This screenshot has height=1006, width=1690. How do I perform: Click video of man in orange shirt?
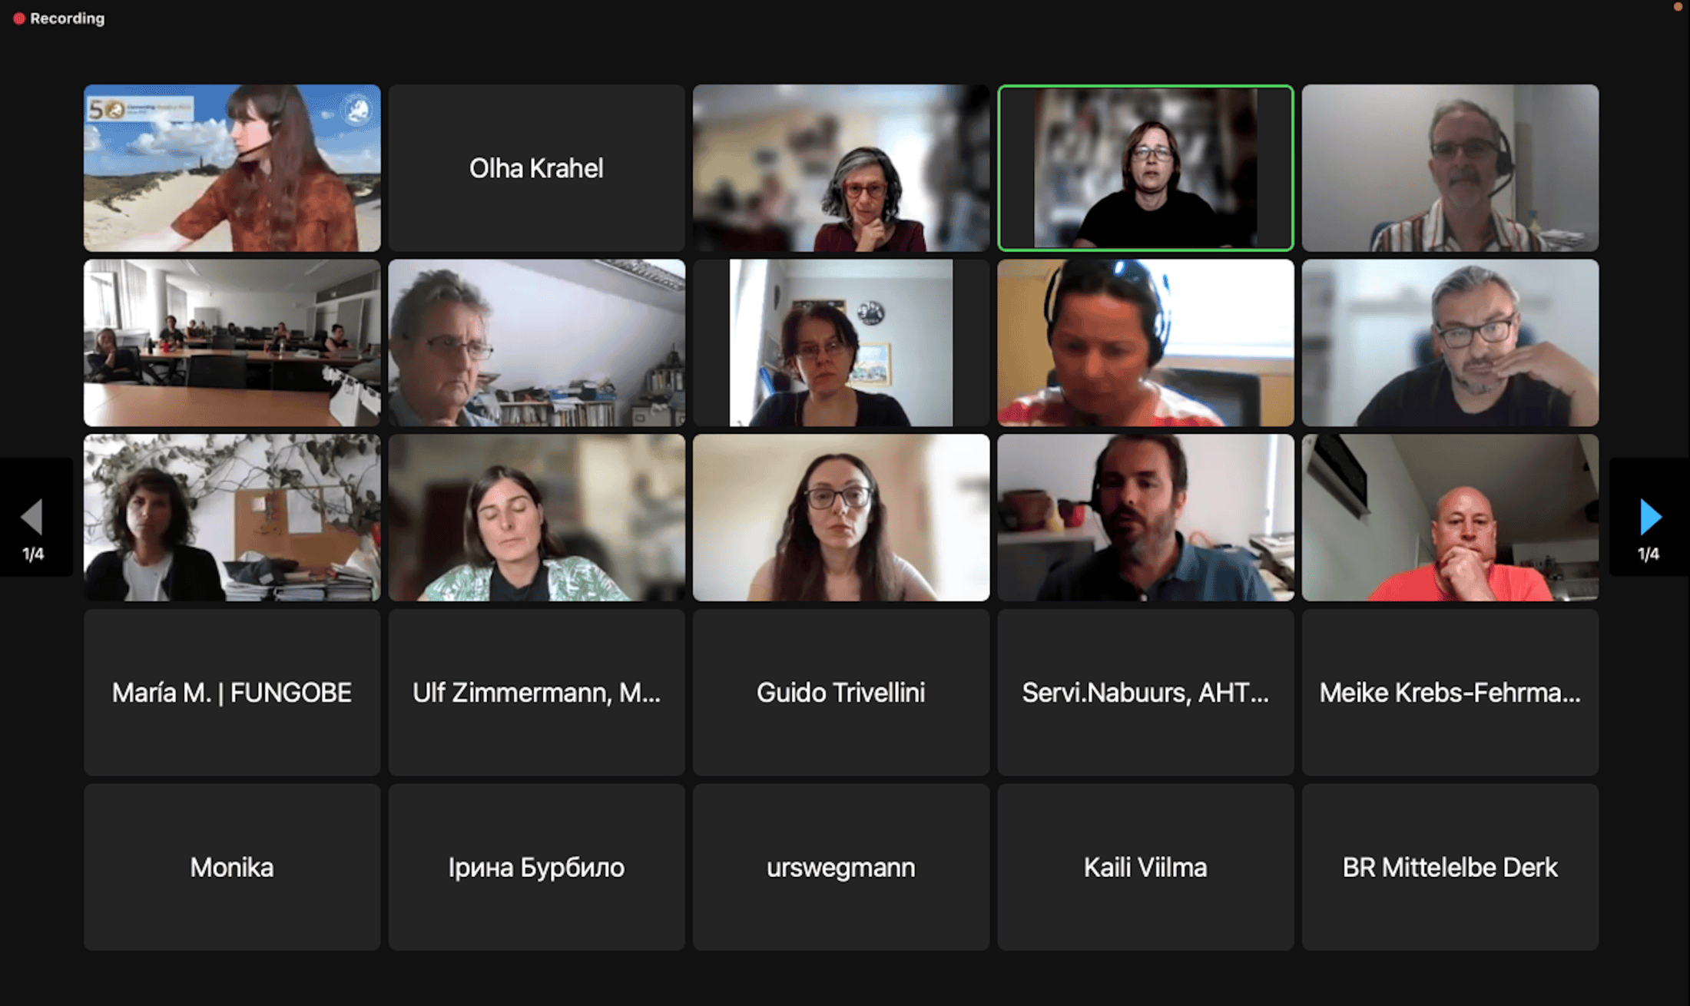(x=1450, y=518)
